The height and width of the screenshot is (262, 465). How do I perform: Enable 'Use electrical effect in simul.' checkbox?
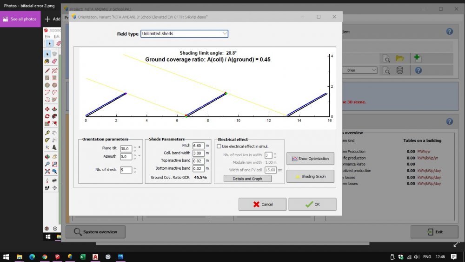[219, 146]
